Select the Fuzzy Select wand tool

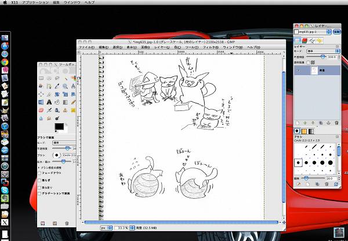(x=65, y=78)
